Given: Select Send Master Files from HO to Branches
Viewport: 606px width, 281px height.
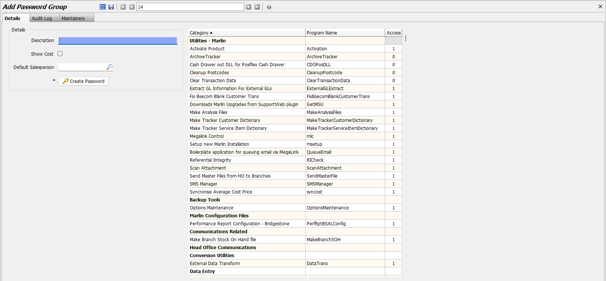Looking at the screenshot, I should 295,176.
